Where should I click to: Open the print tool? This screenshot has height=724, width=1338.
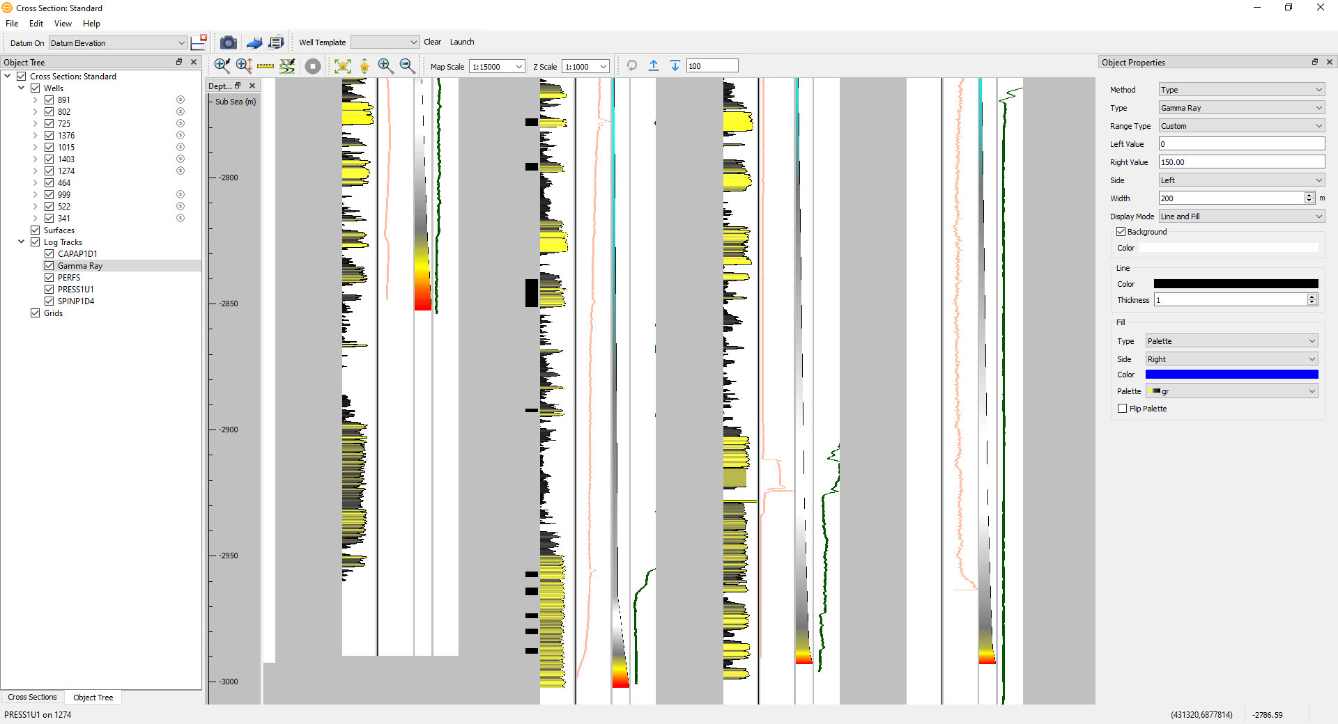click(254, 42)
